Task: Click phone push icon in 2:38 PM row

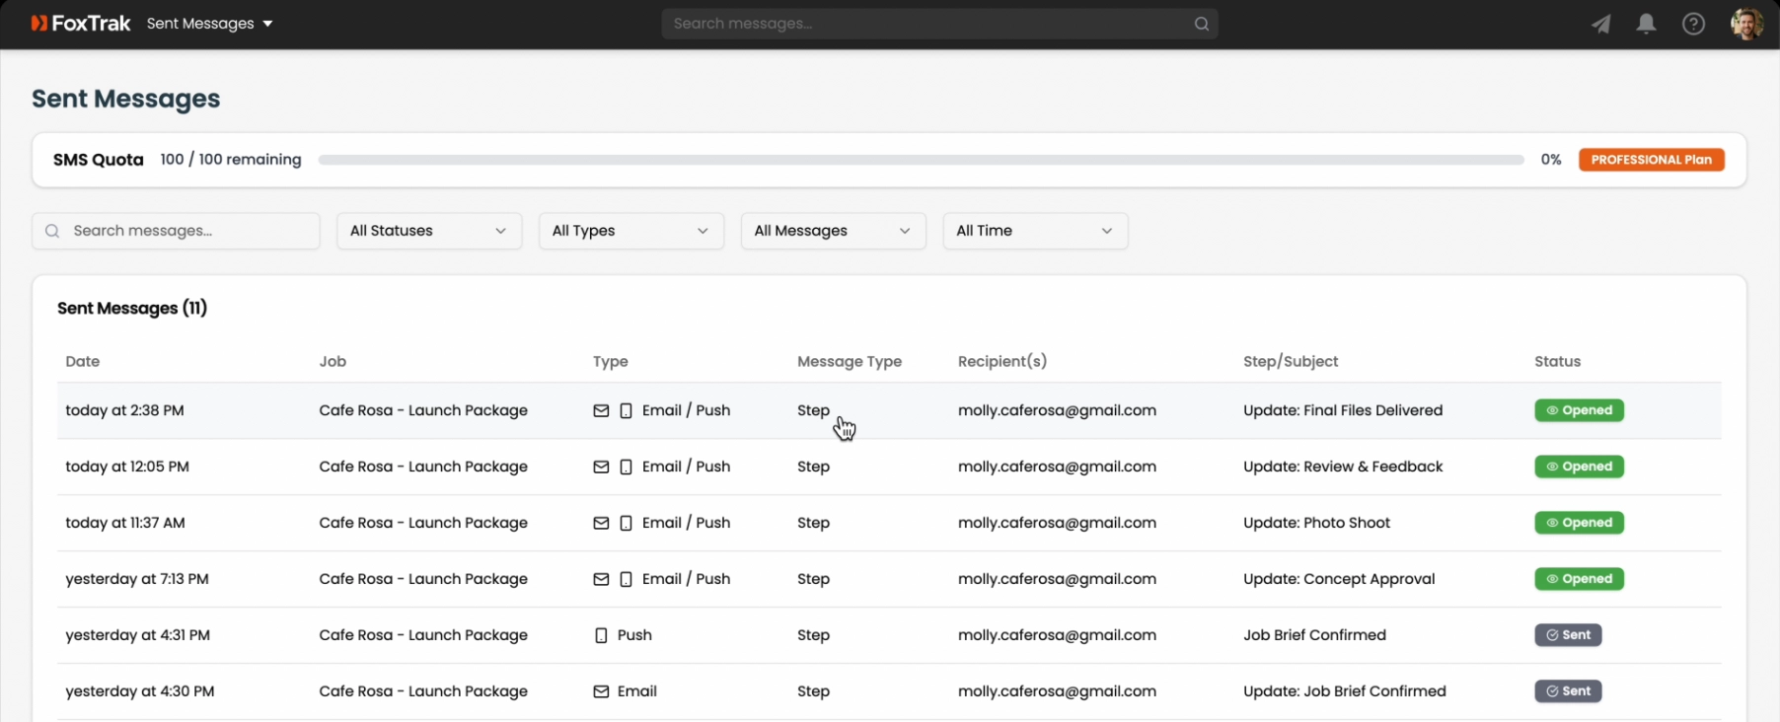Action: coord(626,410)
